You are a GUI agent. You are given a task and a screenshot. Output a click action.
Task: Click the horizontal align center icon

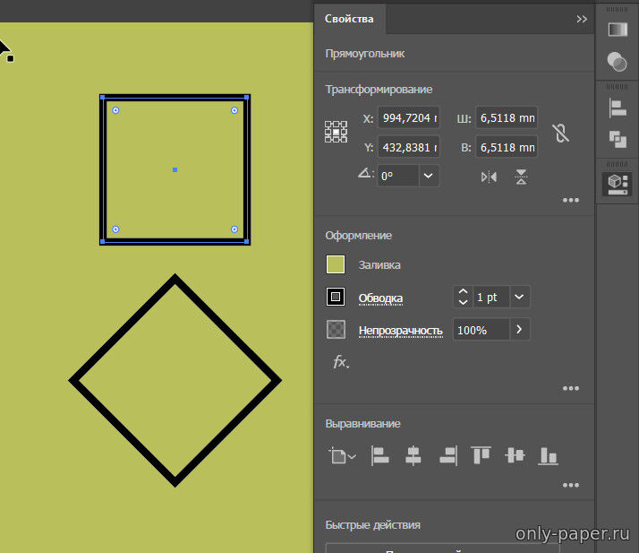point(413,455)
